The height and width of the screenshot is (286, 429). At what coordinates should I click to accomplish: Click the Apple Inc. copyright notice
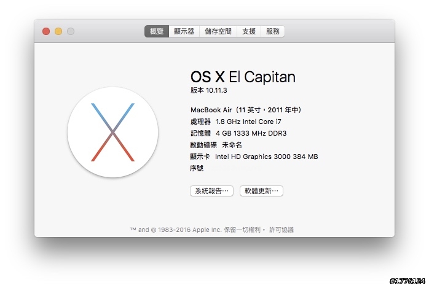tap(197, 230)
